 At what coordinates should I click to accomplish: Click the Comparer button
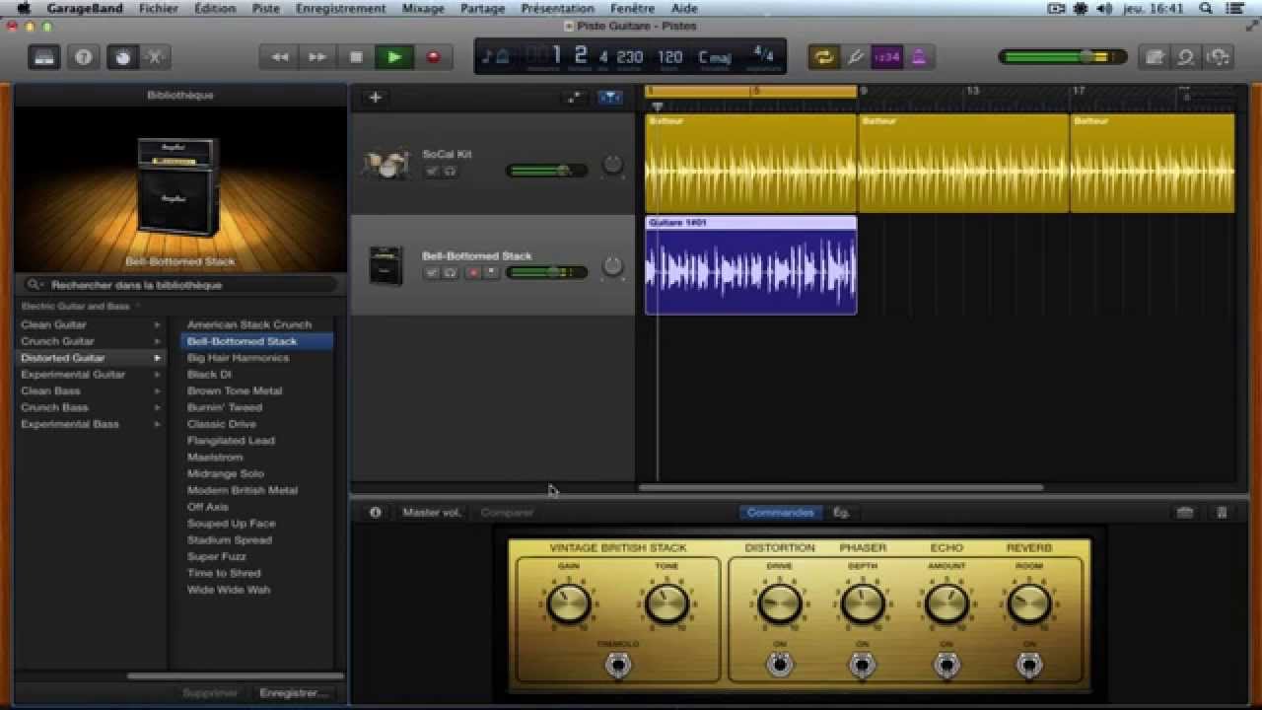pyautogui.click(x=507, y=513)
